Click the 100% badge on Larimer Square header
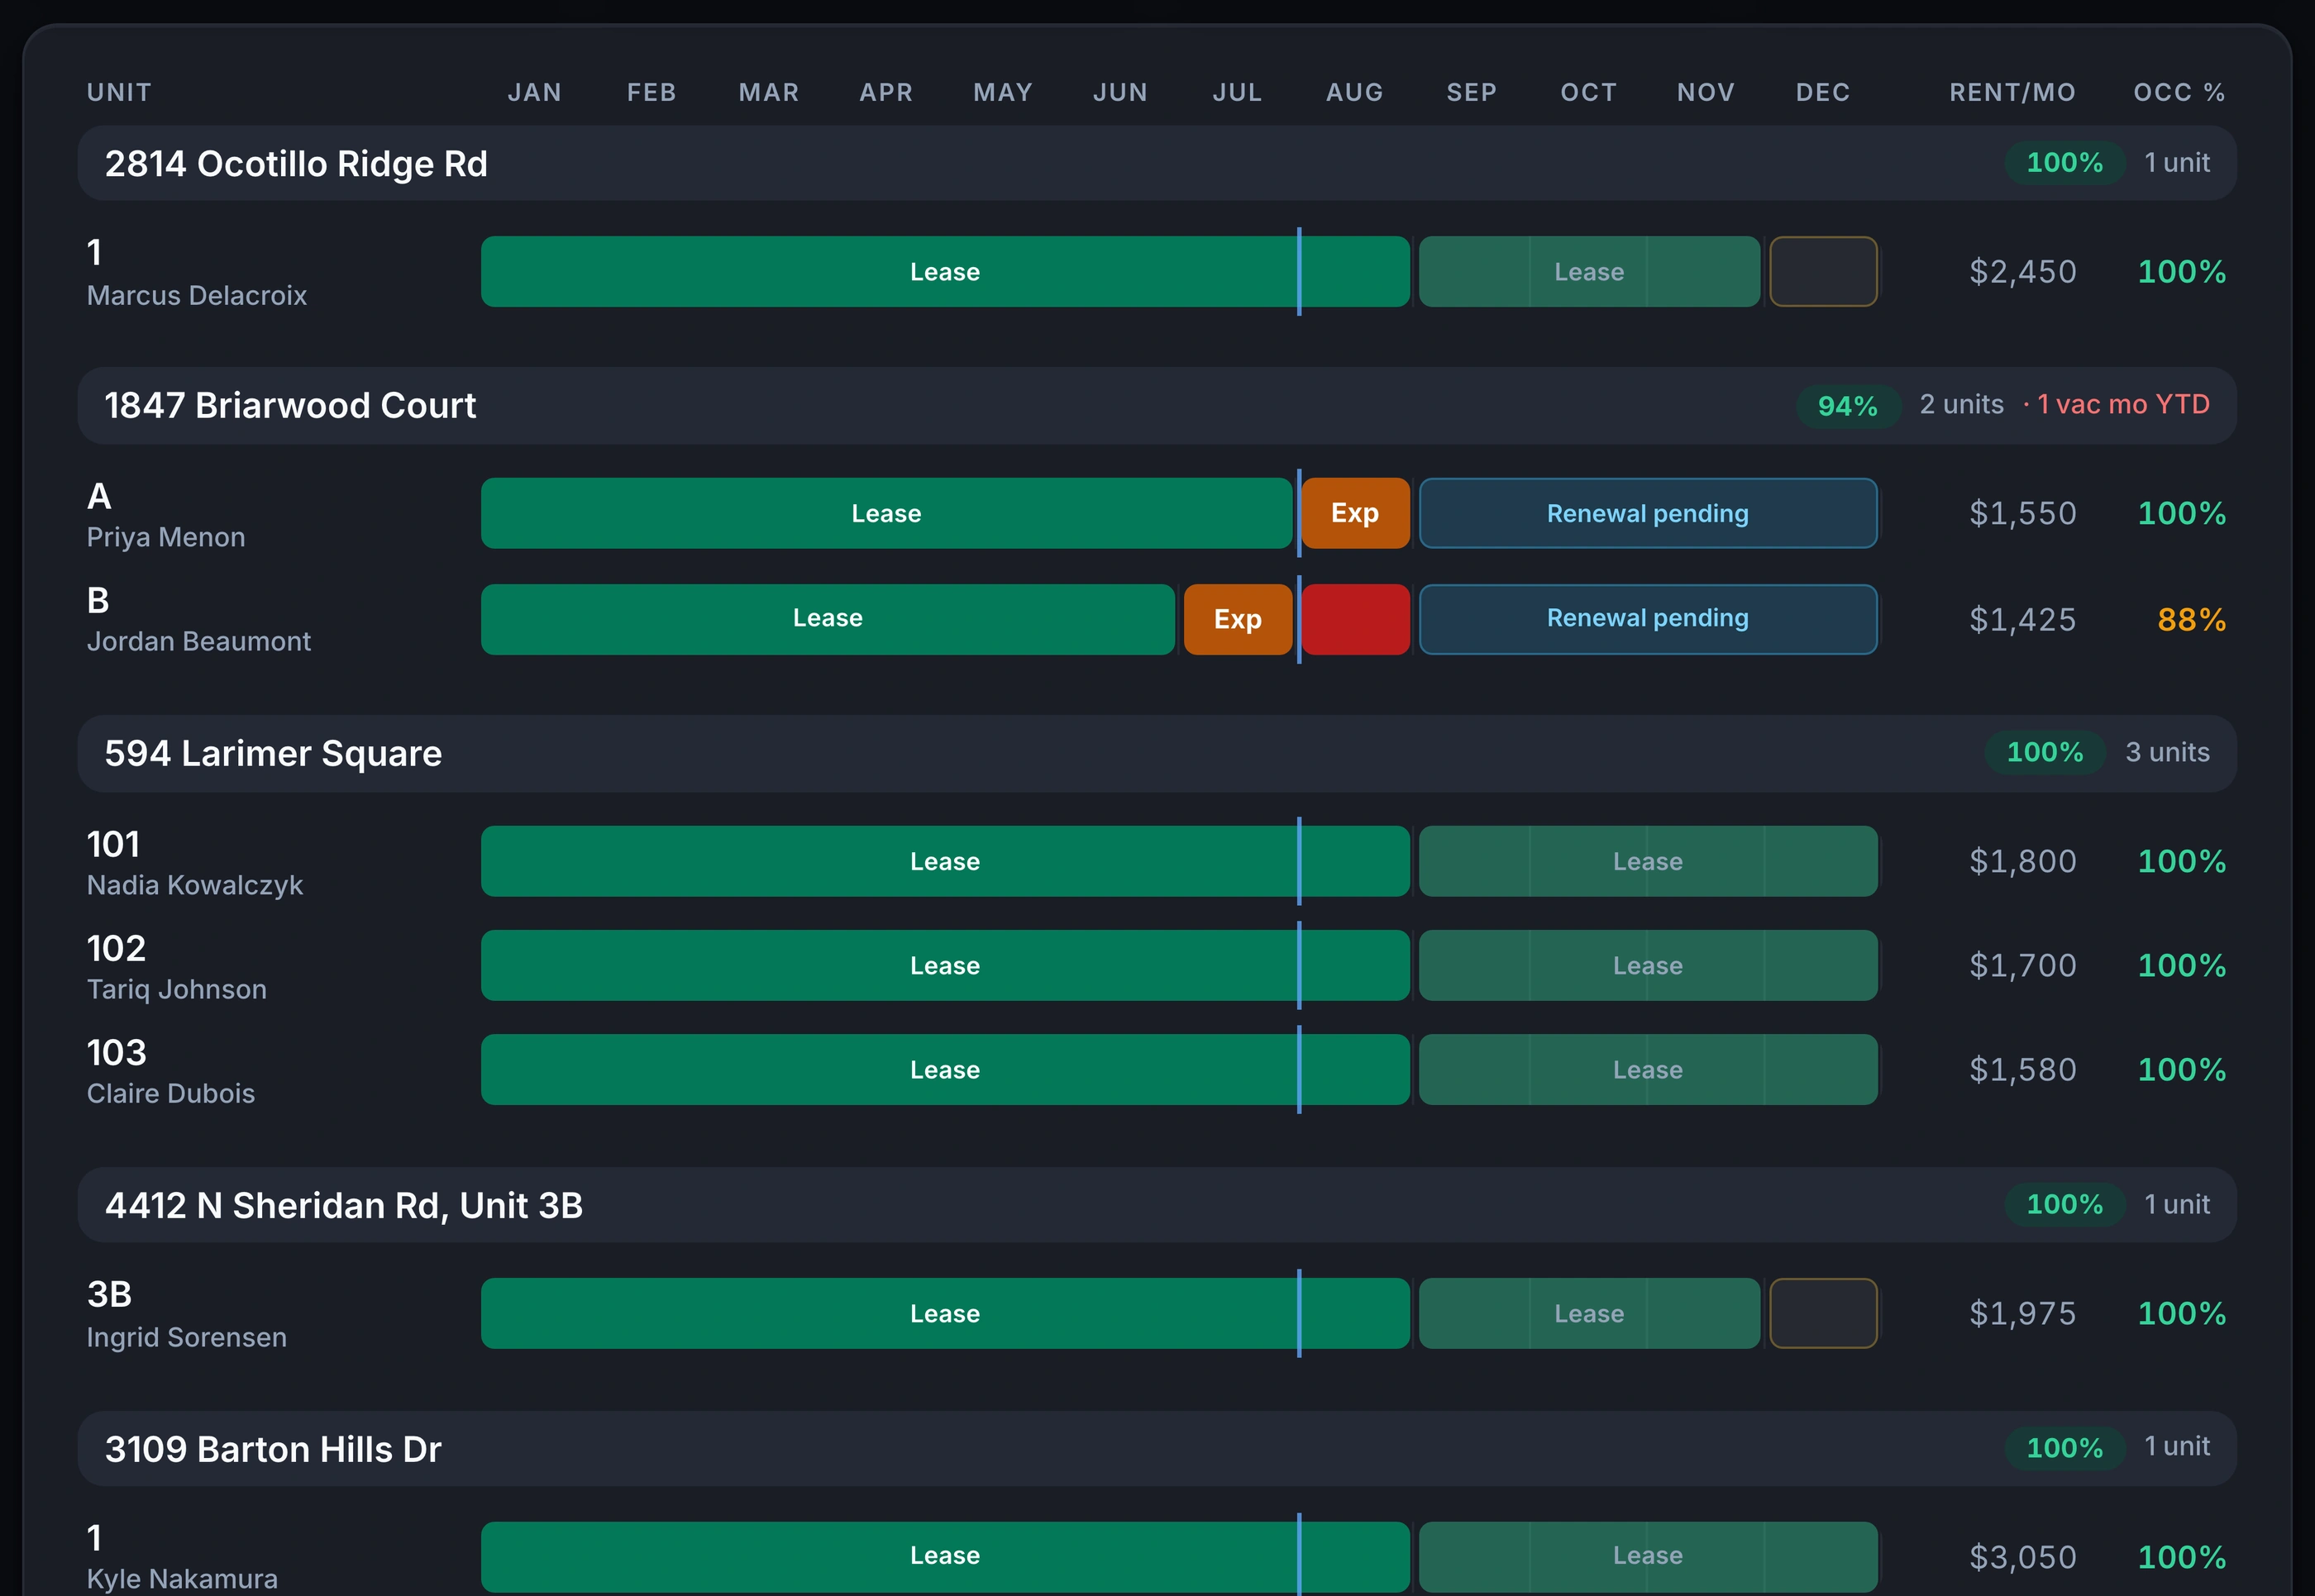This screenshot has height=1596, width=2315. click(x=2045, y=752)
